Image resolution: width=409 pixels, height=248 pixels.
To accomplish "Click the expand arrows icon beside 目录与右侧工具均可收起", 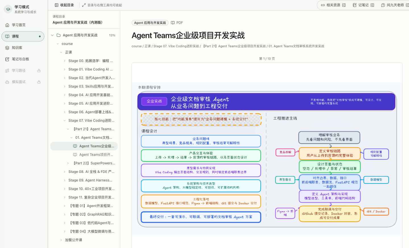I will 84,5.
